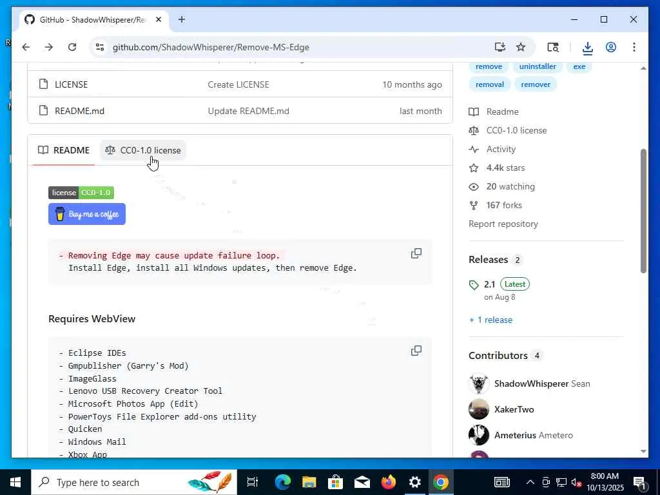This screenshot has width=660, height=495.
Task: Open release 2.1 Latest
Action: (x=500, y=284)
